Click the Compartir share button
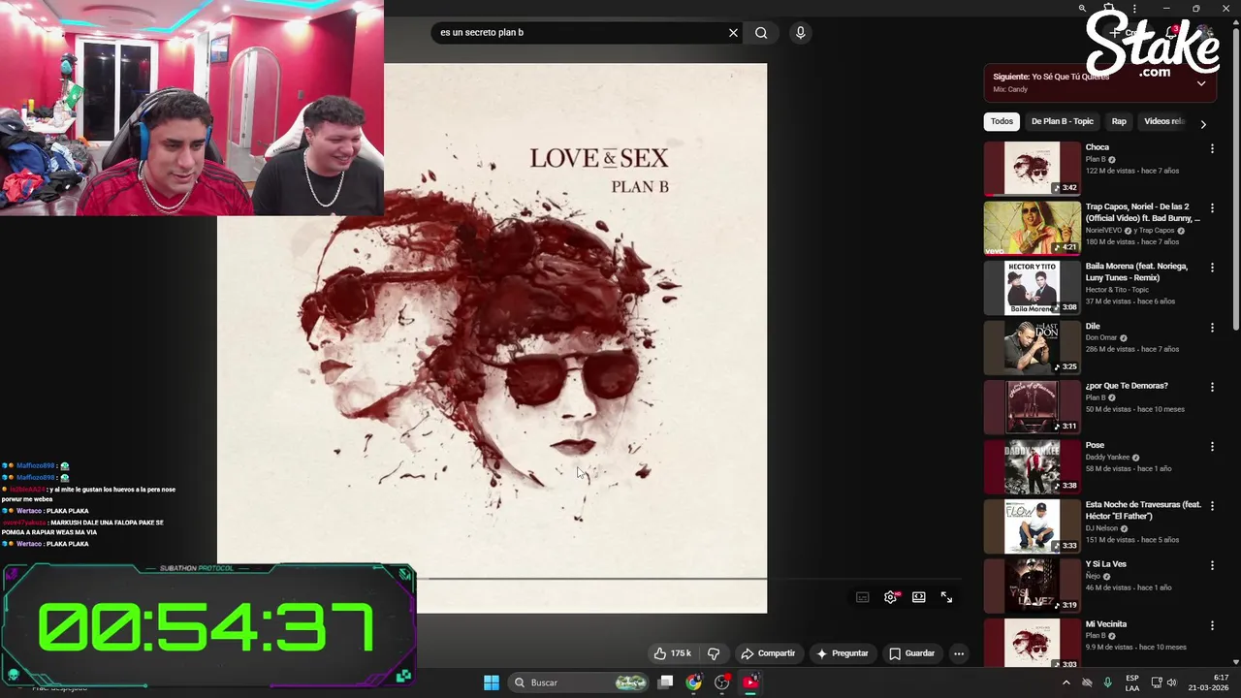The width and height of the screenshot is (1241, 698). [768, 653]
